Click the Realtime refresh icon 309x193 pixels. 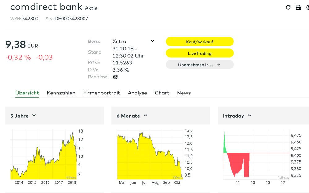[x=115, y=77]
